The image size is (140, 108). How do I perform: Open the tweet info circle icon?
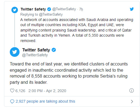point(132,90)
